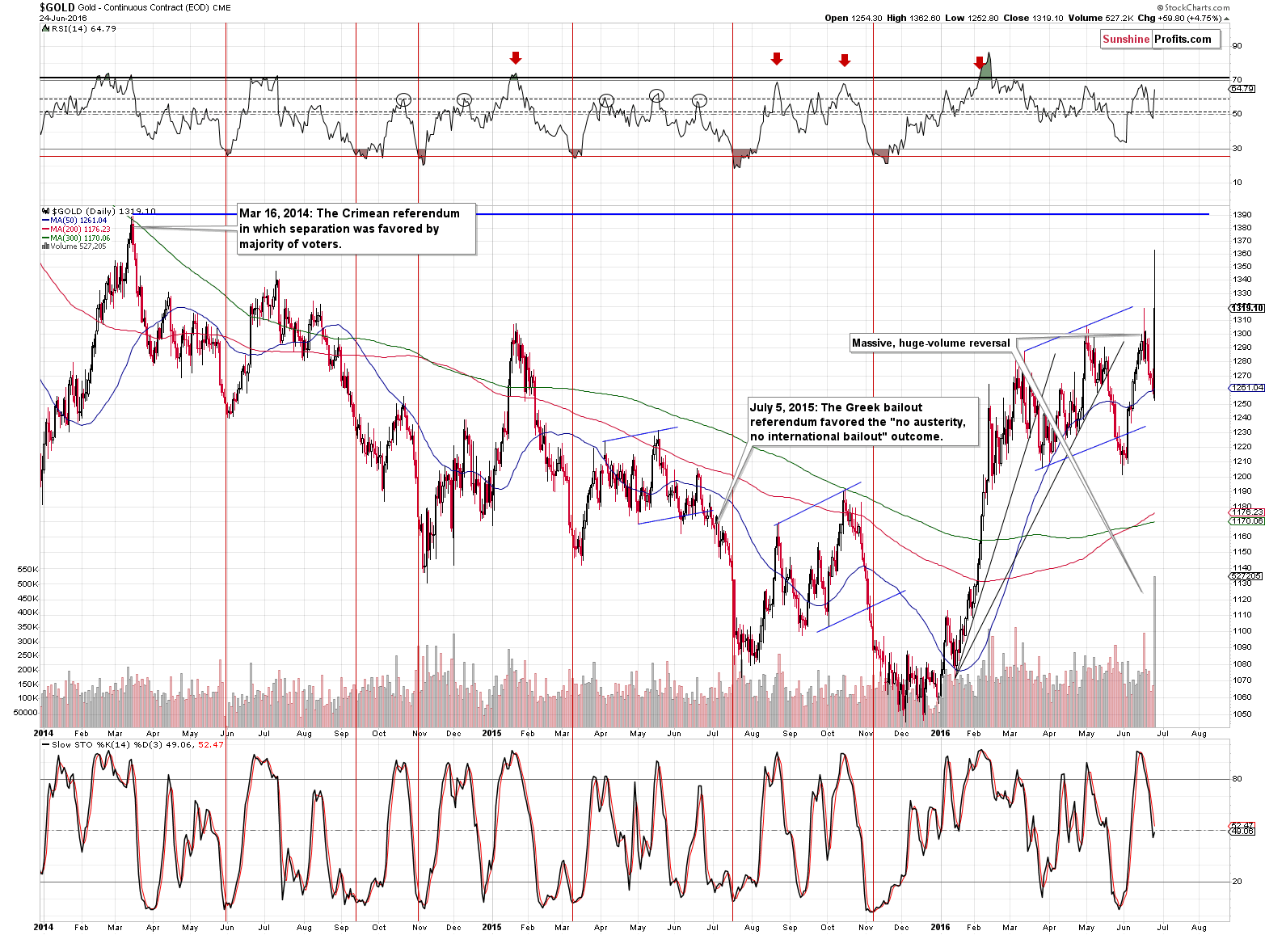Viewport: 1265px width, 935px height.
Task: Click the red arrow above the green-shaded RSI peak
Action: pos(980,62)
